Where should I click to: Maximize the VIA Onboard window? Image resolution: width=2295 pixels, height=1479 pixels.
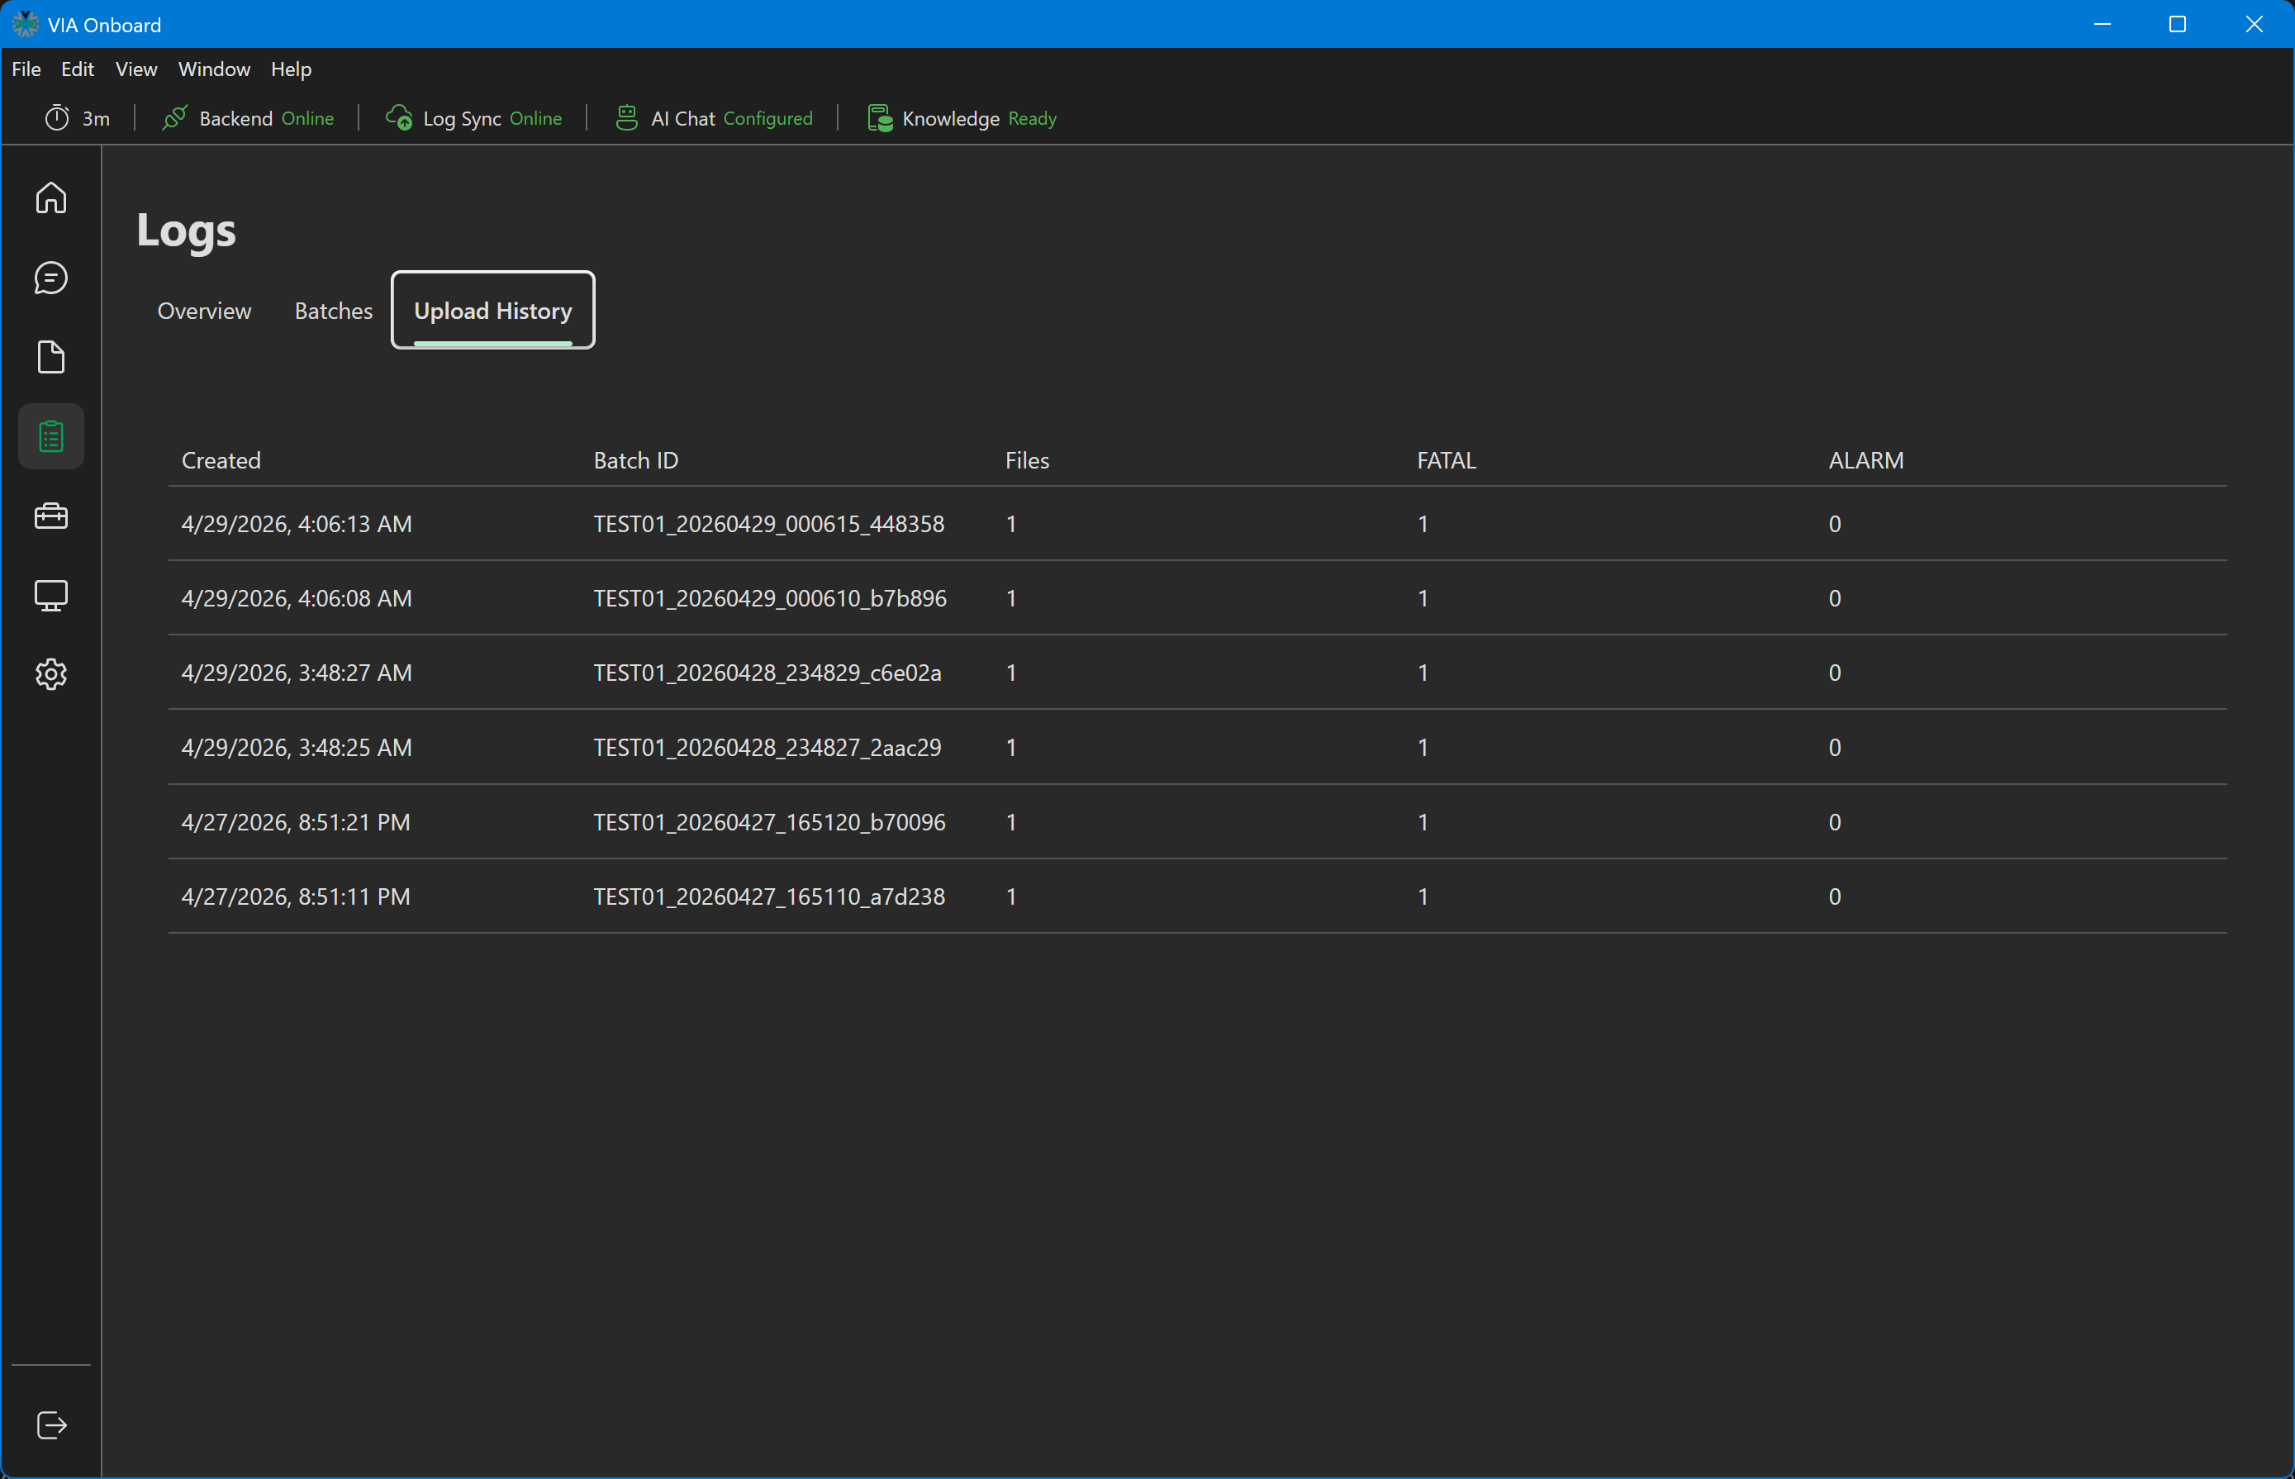click(2178, 24)
